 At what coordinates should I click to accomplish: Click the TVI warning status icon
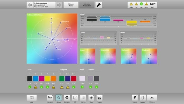[136, 4]
